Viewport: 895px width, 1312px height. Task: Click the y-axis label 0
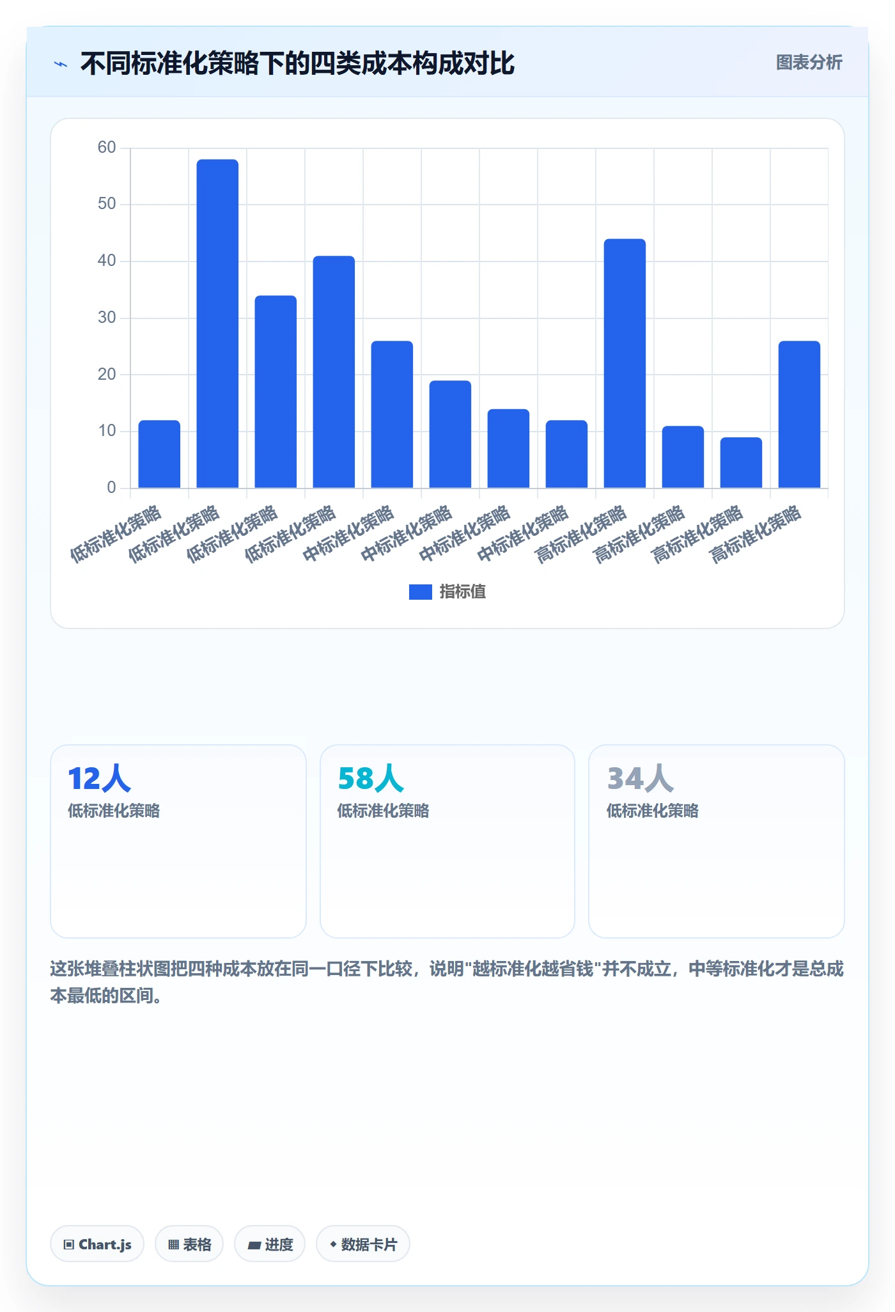click(x=111, y=488)
